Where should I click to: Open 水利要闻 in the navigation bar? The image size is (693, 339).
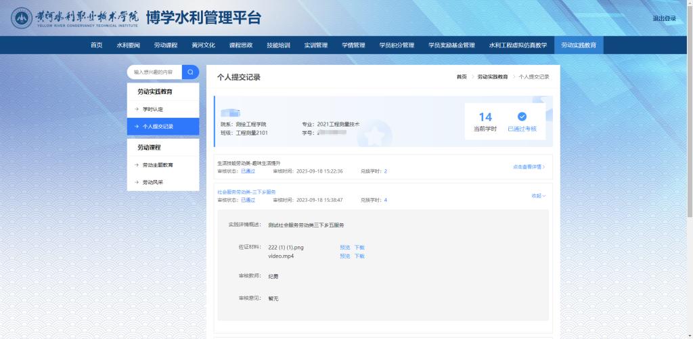pyautogui.click(x=128, y=45)
